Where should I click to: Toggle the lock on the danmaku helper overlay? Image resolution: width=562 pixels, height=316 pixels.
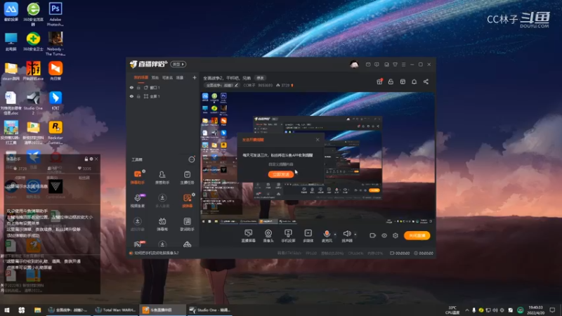click(x=86, y=159)
